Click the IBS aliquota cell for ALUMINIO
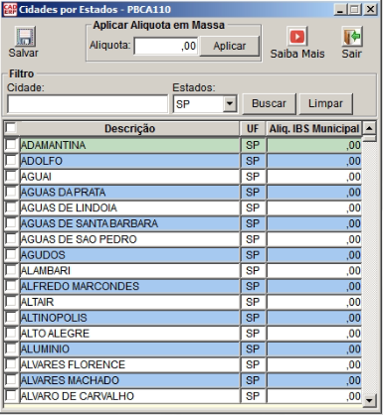This screenshot has height=415, width=383. tap(314, 348)
